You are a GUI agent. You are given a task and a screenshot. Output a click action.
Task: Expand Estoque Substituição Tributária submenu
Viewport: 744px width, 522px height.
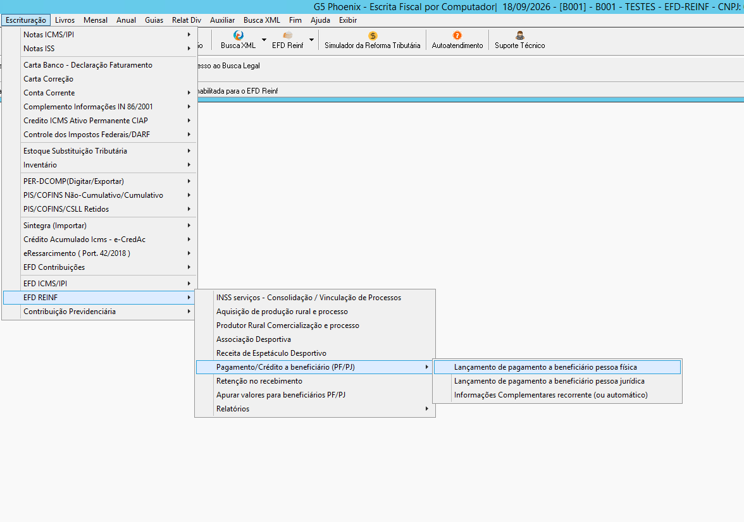point(100,151)
